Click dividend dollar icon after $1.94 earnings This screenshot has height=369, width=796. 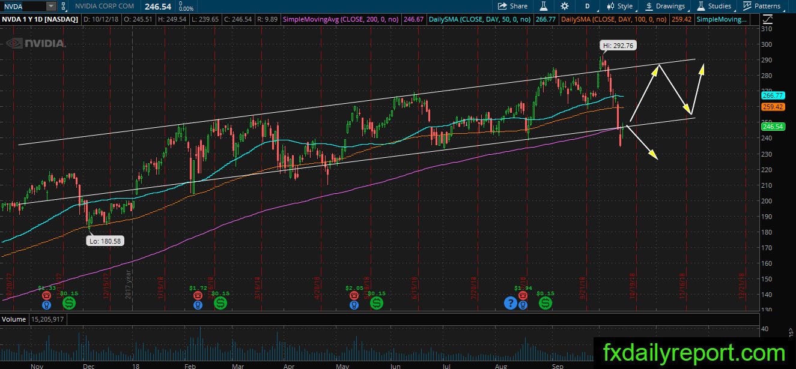(x=545, y=304)
